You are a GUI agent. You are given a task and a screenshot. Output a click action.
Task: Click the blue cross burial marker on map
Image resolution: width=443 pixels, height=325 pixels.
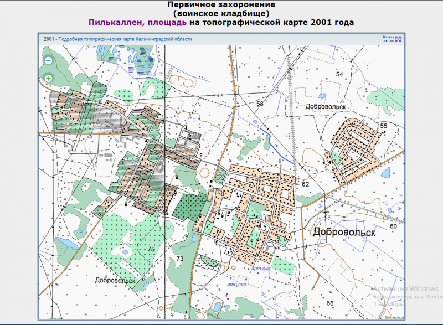(x=221, y=177)
